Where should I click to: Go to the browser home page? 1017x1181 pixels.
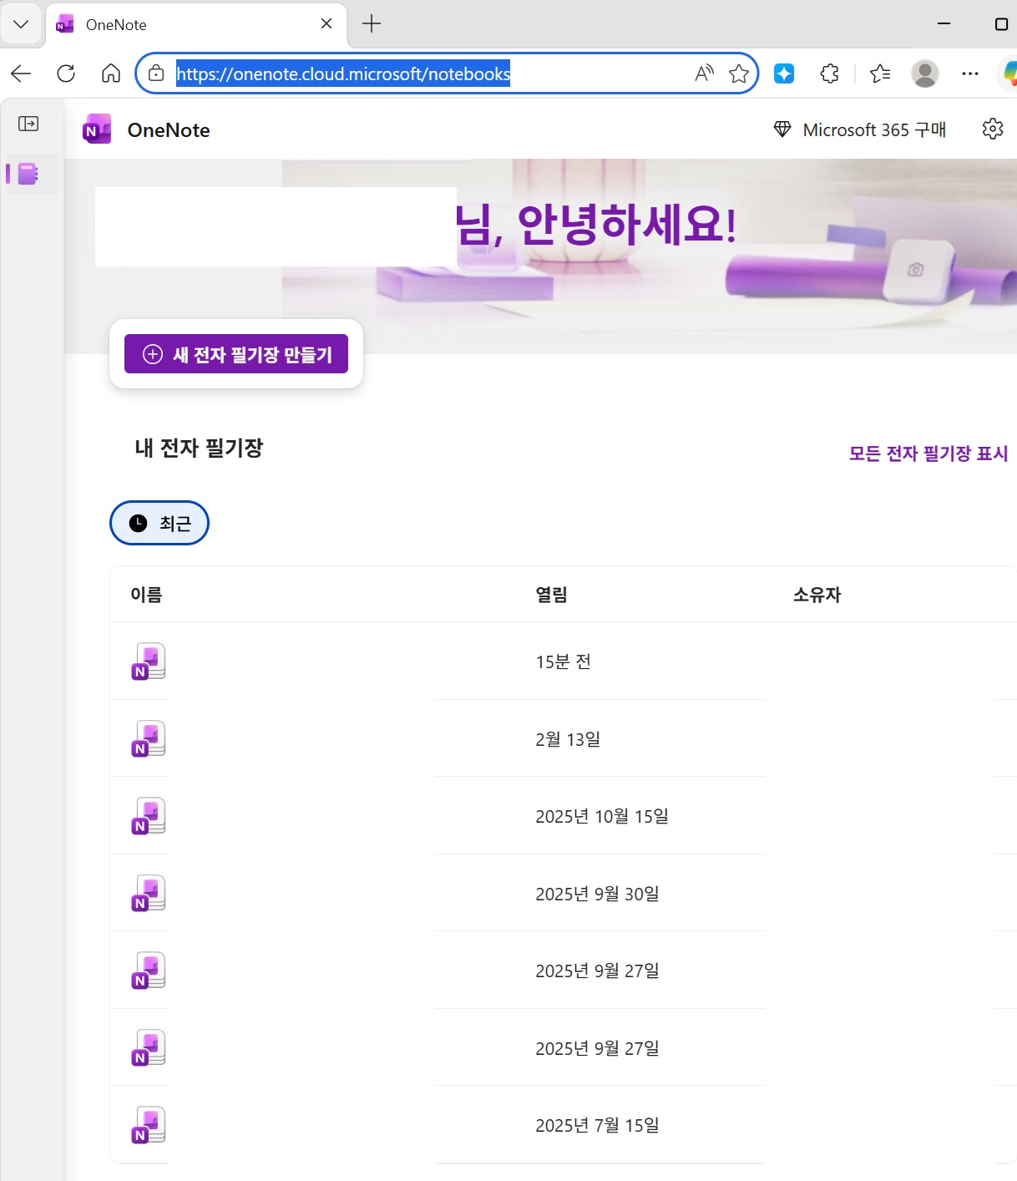pos(110,73)
